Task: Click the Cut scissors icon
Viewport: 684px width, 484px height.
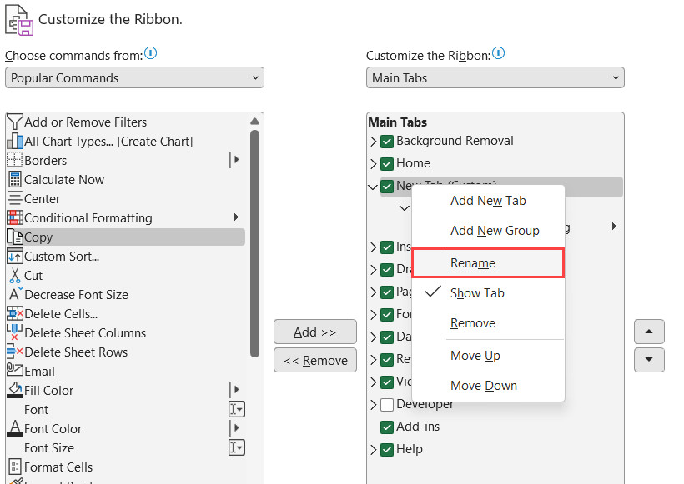Action: click(x=14, y=275)
